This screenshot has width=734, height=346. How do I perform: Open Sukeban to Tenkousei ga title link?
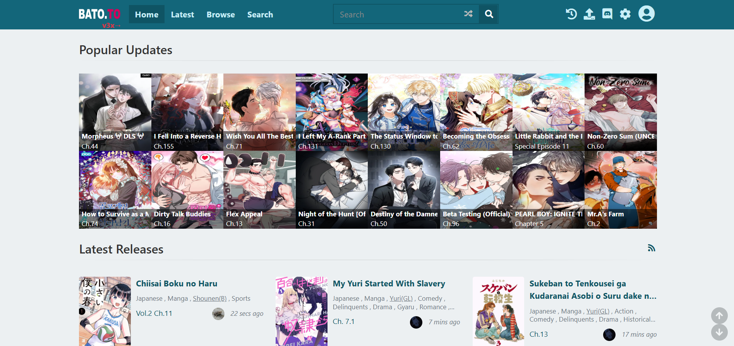tap(593, 289)
